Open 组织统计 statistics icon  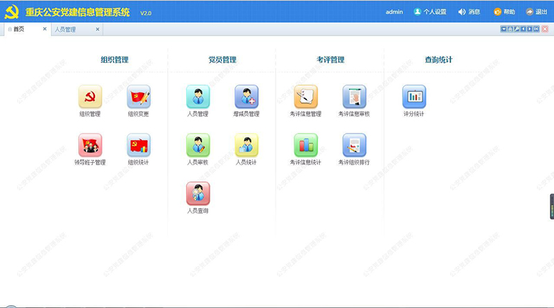pos(138,145)
